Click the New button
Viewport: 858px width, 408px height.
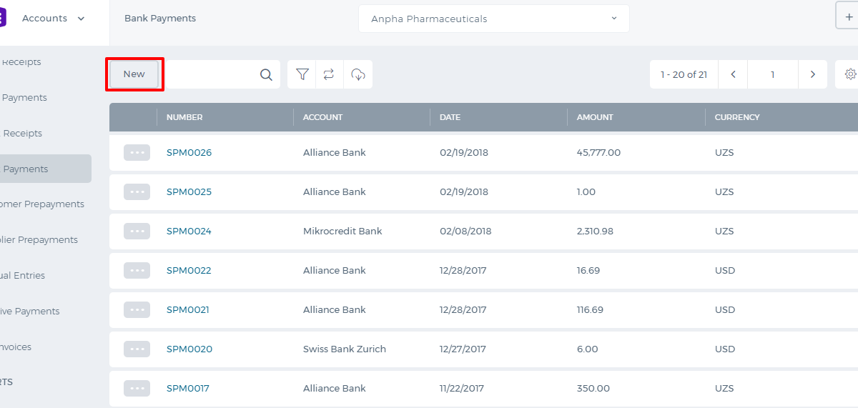(x=134, y=74)
